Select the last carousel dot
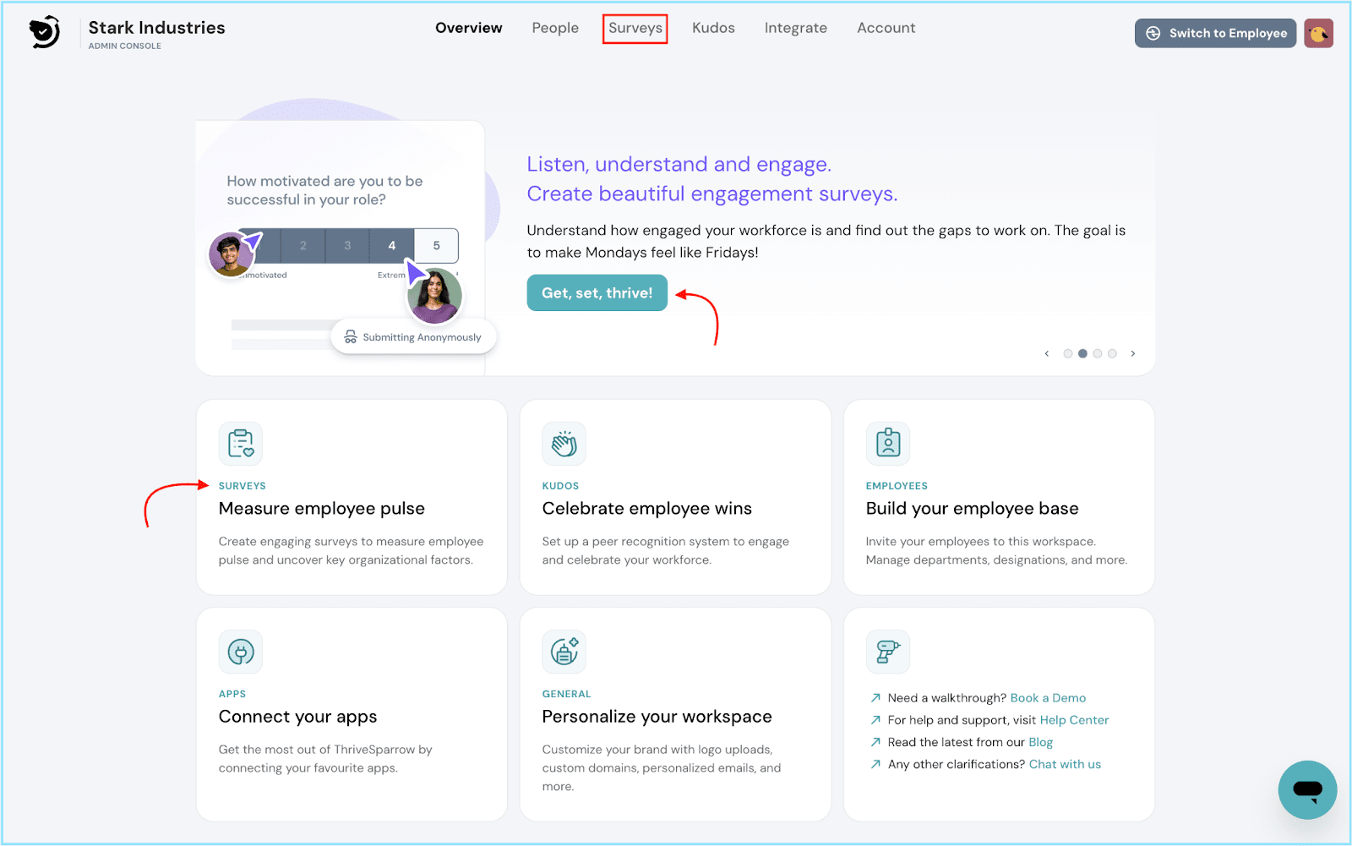The image size is (1352, 846). pos(1112,354)
